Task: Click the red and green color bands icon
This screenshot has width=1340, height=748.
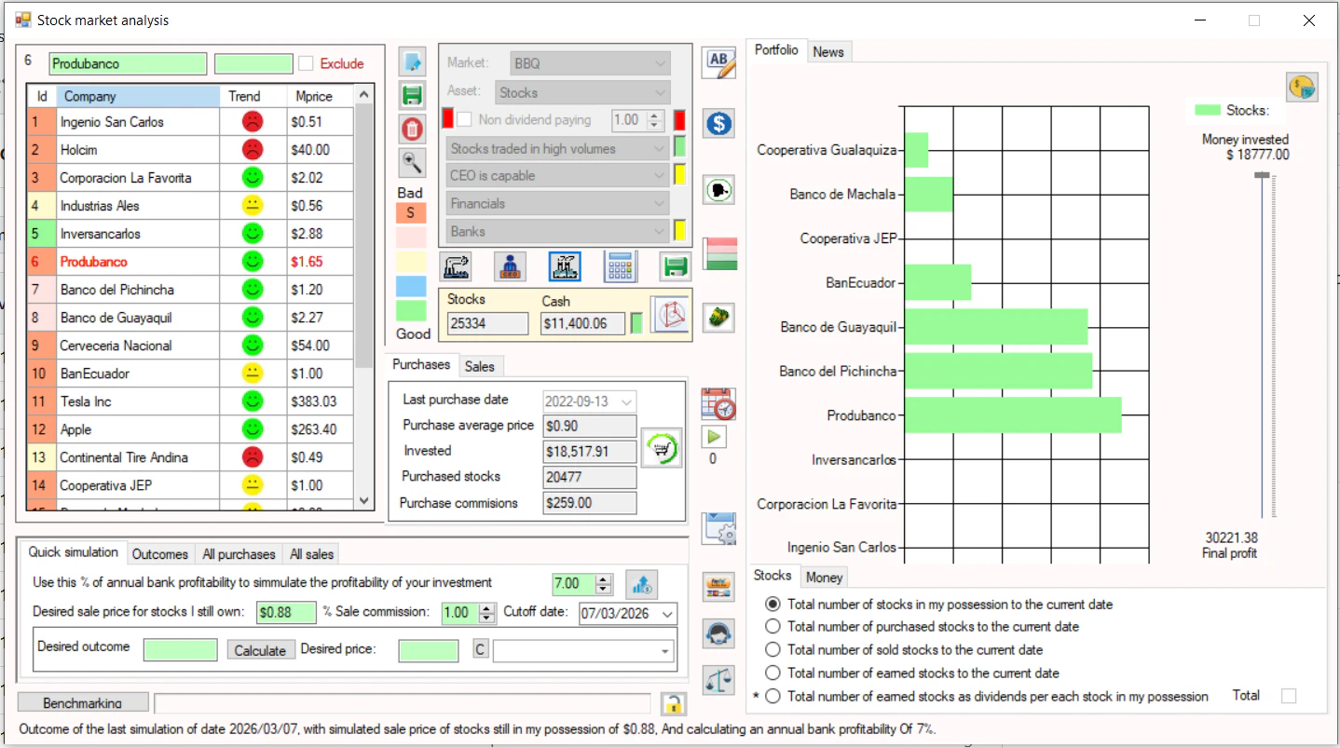Action: pos(718,254)
